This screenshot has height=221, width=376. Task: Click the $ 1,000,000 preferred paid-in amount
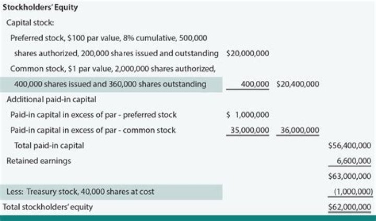tap(248, 115)
